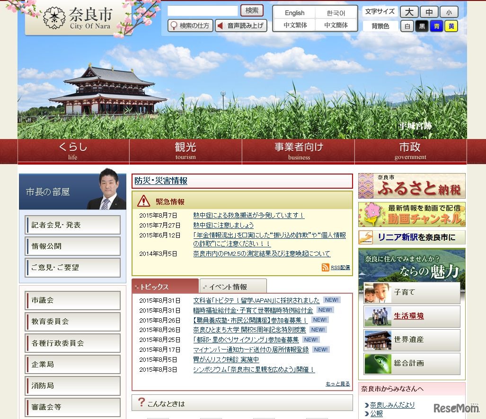This screenshot has height=419, width=486.
Task: Expand the こんなときは section
Action: (x=242, y=402)
